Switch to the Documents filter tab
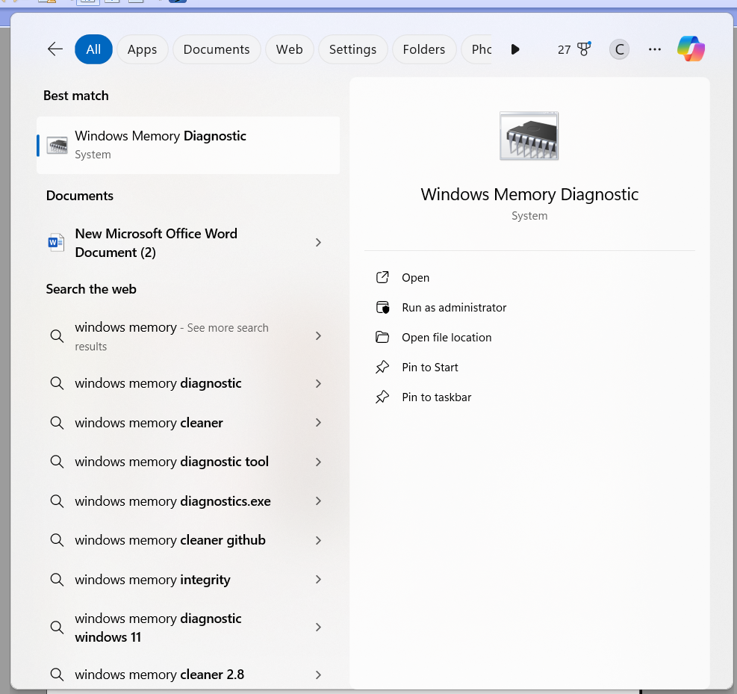Screen dimensions: 737x694 (x=217, y=49)
